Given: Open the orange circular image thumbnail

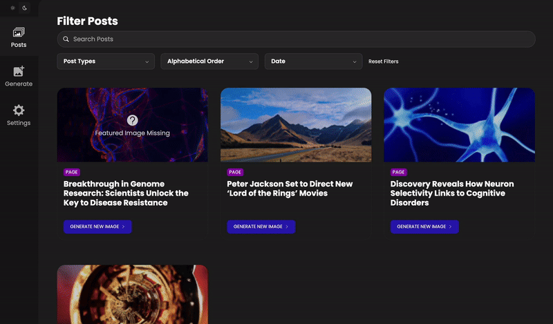Looking at the screenshot, I should (132, 294).
